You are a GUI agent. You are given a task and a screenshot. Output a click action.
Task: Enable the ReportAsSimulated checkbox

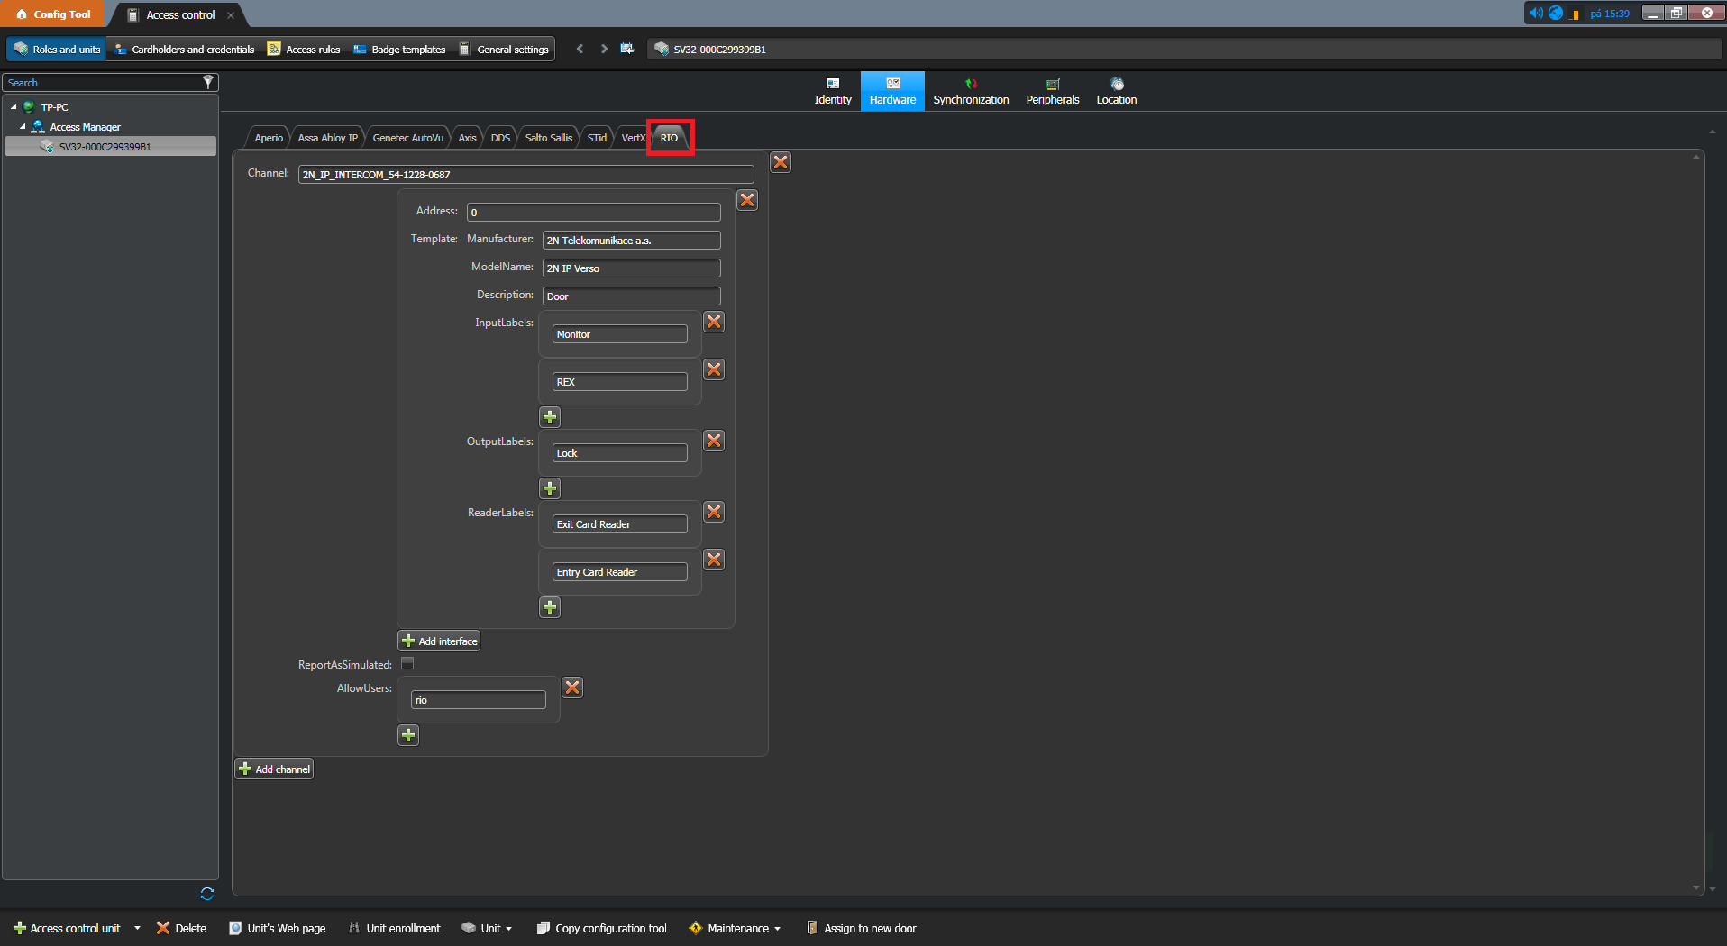point(407,664)
